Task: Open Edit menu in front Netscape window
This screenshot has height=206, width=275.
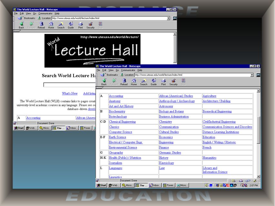Action: [104, 70]
